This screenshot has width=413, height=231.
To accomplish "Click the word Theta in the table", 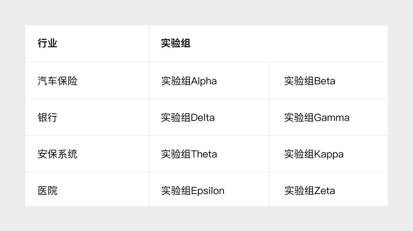I will click(x=204, y=154).
